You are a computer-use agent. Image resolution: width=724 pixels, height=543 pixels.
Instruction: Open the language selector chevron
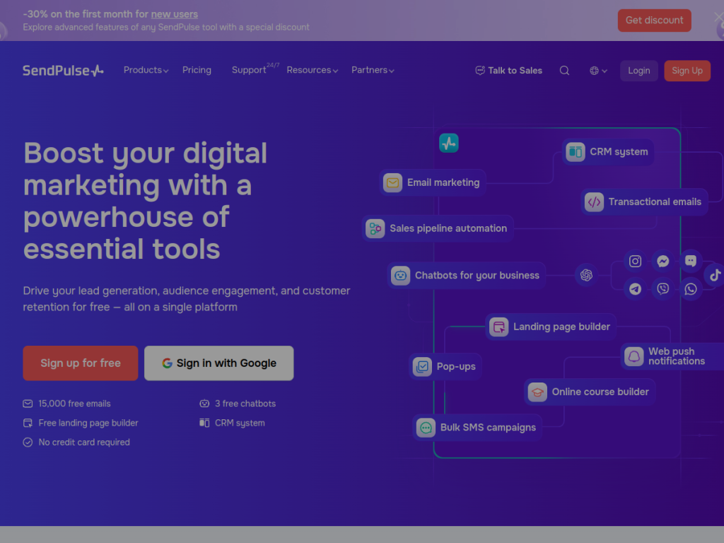tap(605, 71)
